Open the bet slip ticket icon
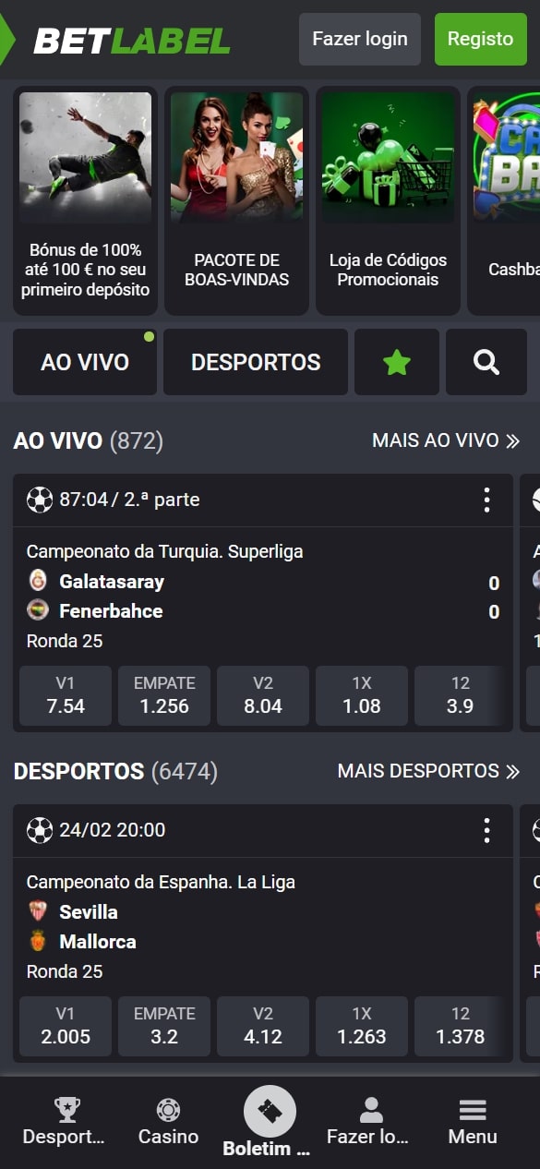The height and width of the screenshot is (1169, 540). 270,1111
